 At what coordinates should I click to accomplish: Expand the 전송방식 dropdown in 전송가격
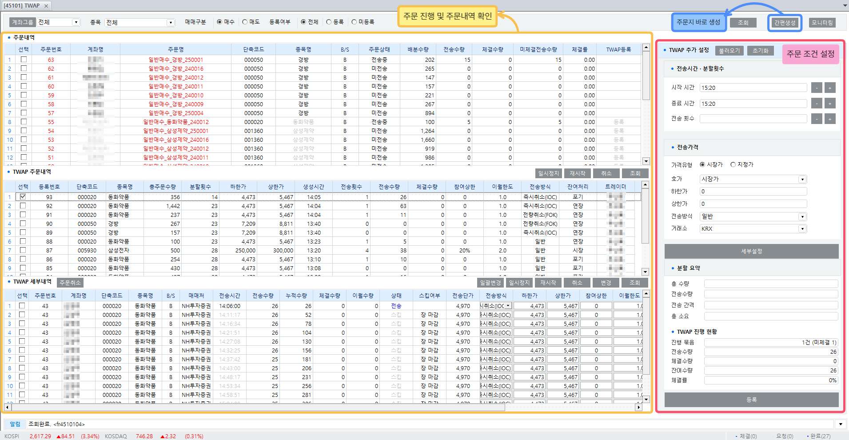click(x=802, y=217)
